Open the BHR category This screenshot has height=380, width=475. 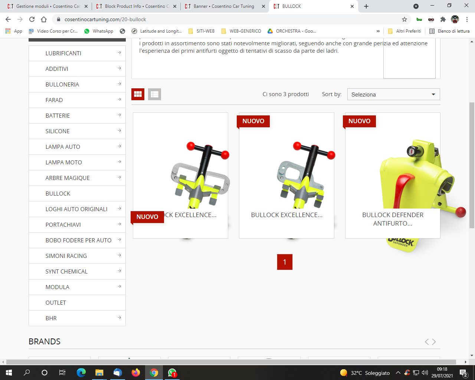pyautogui.click(x=51, y=318)
